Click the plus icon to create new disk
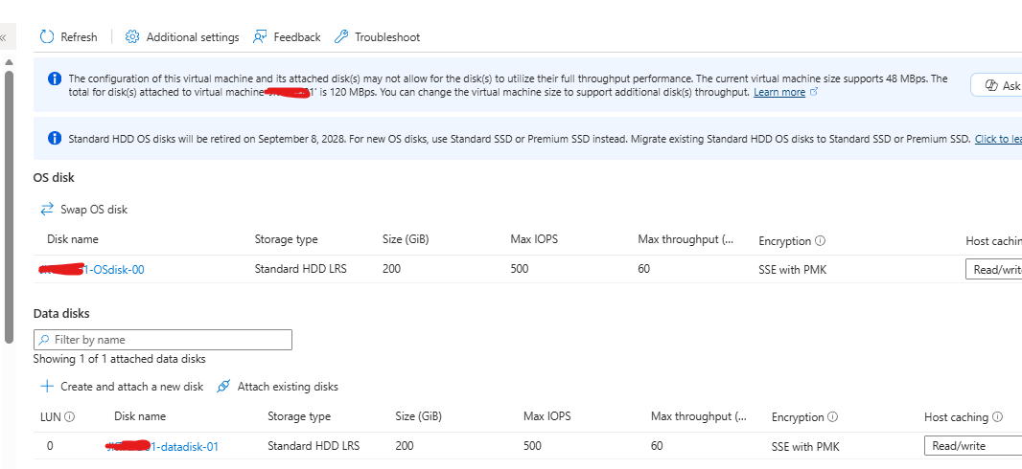The width and height of the screenshot is (1022, 469). point(47,387)
